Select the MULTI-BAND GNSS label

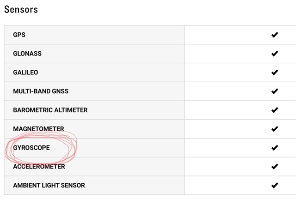[x=41, y=91]
